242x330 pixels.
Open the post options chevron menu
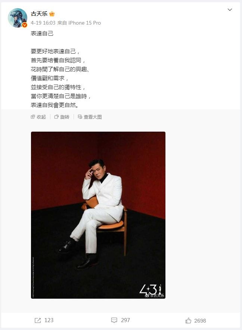click(230, 10)
